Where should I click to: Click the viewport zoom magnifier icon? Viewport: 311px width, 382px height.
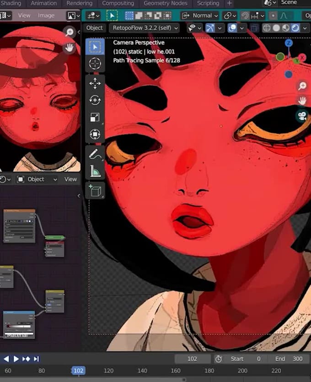point(302,86)
